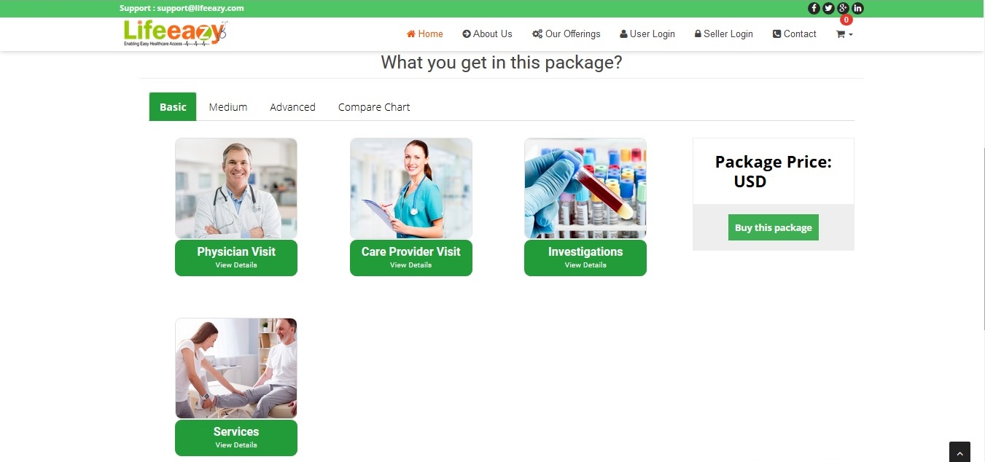The height and width of the screenshot is (462, 985).
Task: Open the Google Plus social icon
Action: pos(844,9)
